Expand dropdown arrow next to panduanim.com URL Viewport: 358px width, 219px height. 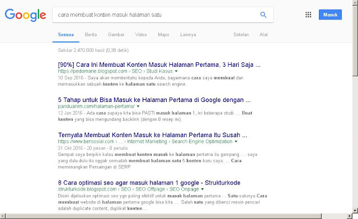[x=138, y=106]
